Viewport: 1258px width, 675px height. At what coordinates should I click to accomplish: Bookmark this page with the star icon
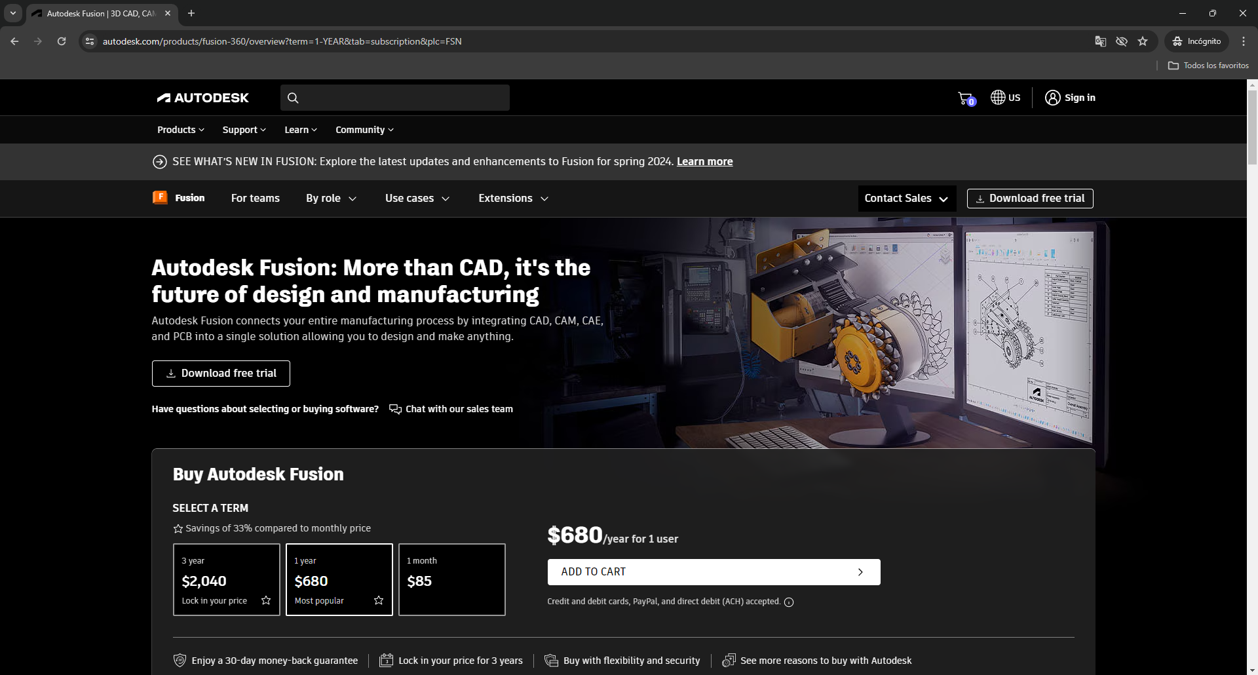pyautogui.click(x=1143, y=41)
